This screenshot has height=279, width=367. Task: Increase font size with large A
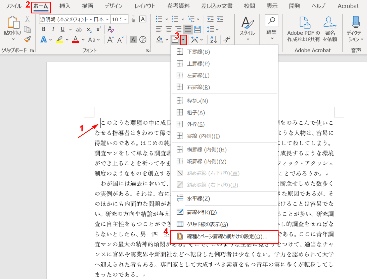(110, 40)
